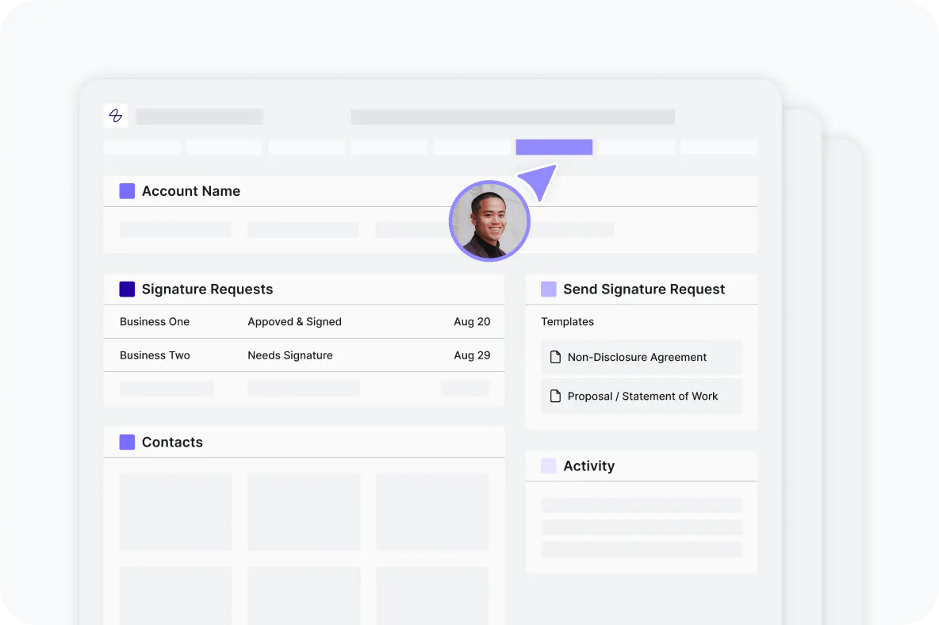Select the Signature Requests heading
Viewport: 939px width, 625px height.
pos(207,289)
